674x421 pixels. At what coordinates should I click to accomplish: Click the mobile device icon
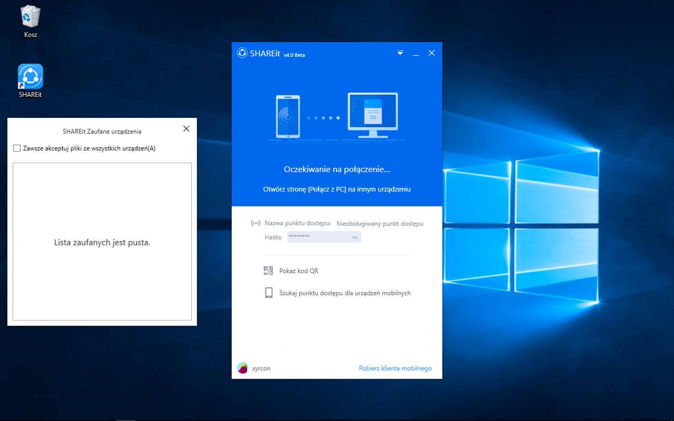click(x=269, y=293)
